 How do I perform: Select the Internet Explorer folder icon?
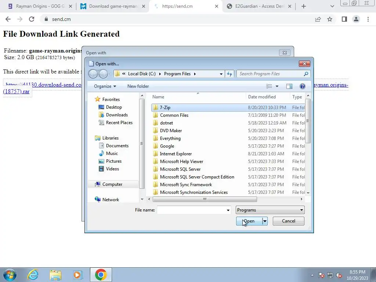tap(156, 153)
